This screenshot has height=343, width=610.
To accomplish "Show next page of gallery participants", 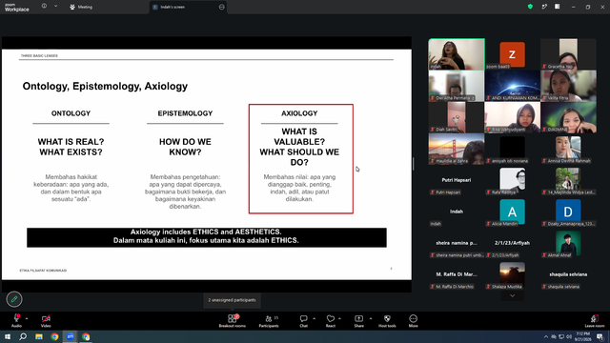I will pos(513,295).
